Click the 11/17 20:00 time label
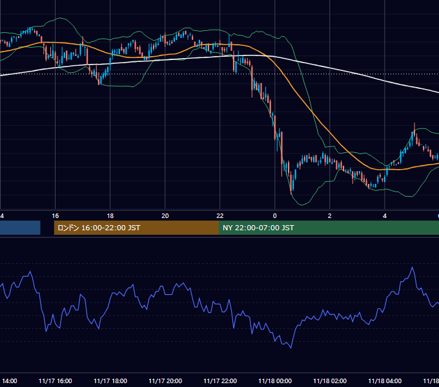Image resolution: width=439 pixels, height=387 pixels. (x=165, y=381)
